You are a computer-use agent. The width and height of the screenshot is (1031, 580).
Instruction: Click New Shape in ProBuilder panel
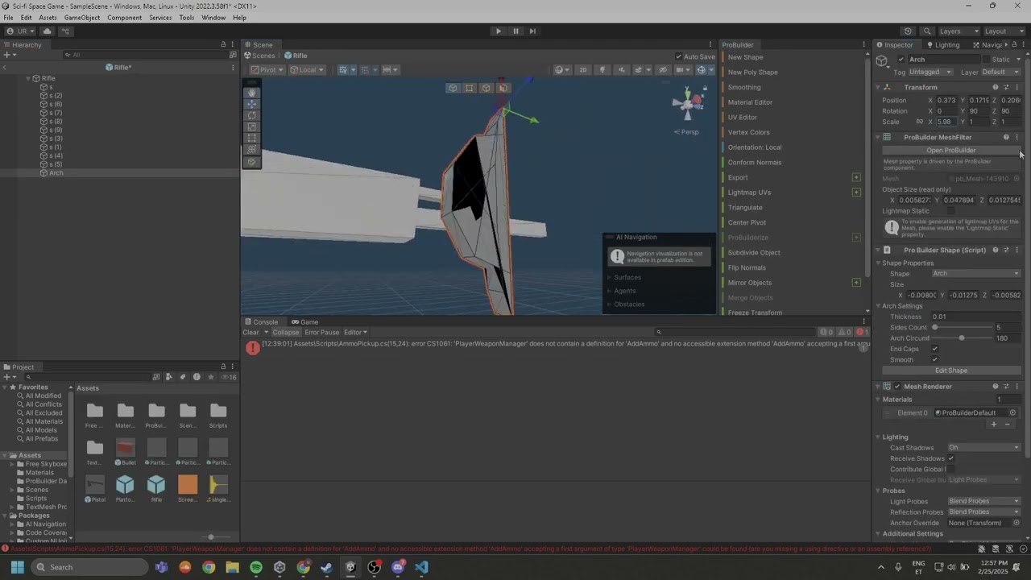click(x=745, y=57)
